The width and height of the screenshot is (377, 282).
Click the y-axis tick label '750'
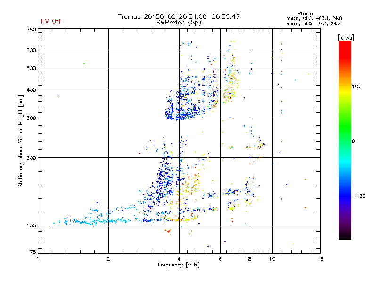click(x=31, y=30)
